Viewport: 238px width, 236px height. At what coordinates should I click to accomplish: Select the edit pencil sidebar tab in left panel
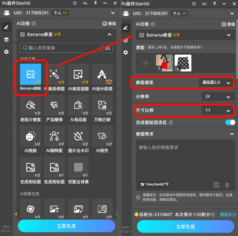point(6,27)
